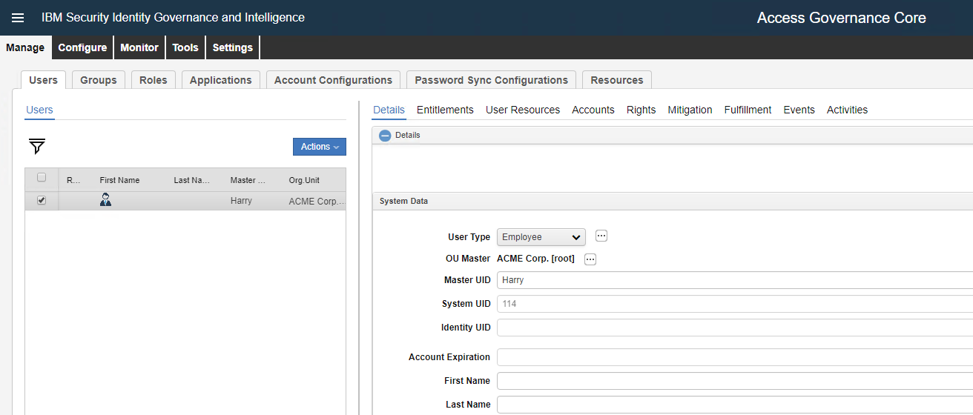Toggle the select-all checkbox in table header

pyautogui.click(x=42, y=178)
